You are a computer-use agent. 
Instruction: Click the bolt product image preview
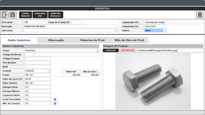(x=153, y=81)
